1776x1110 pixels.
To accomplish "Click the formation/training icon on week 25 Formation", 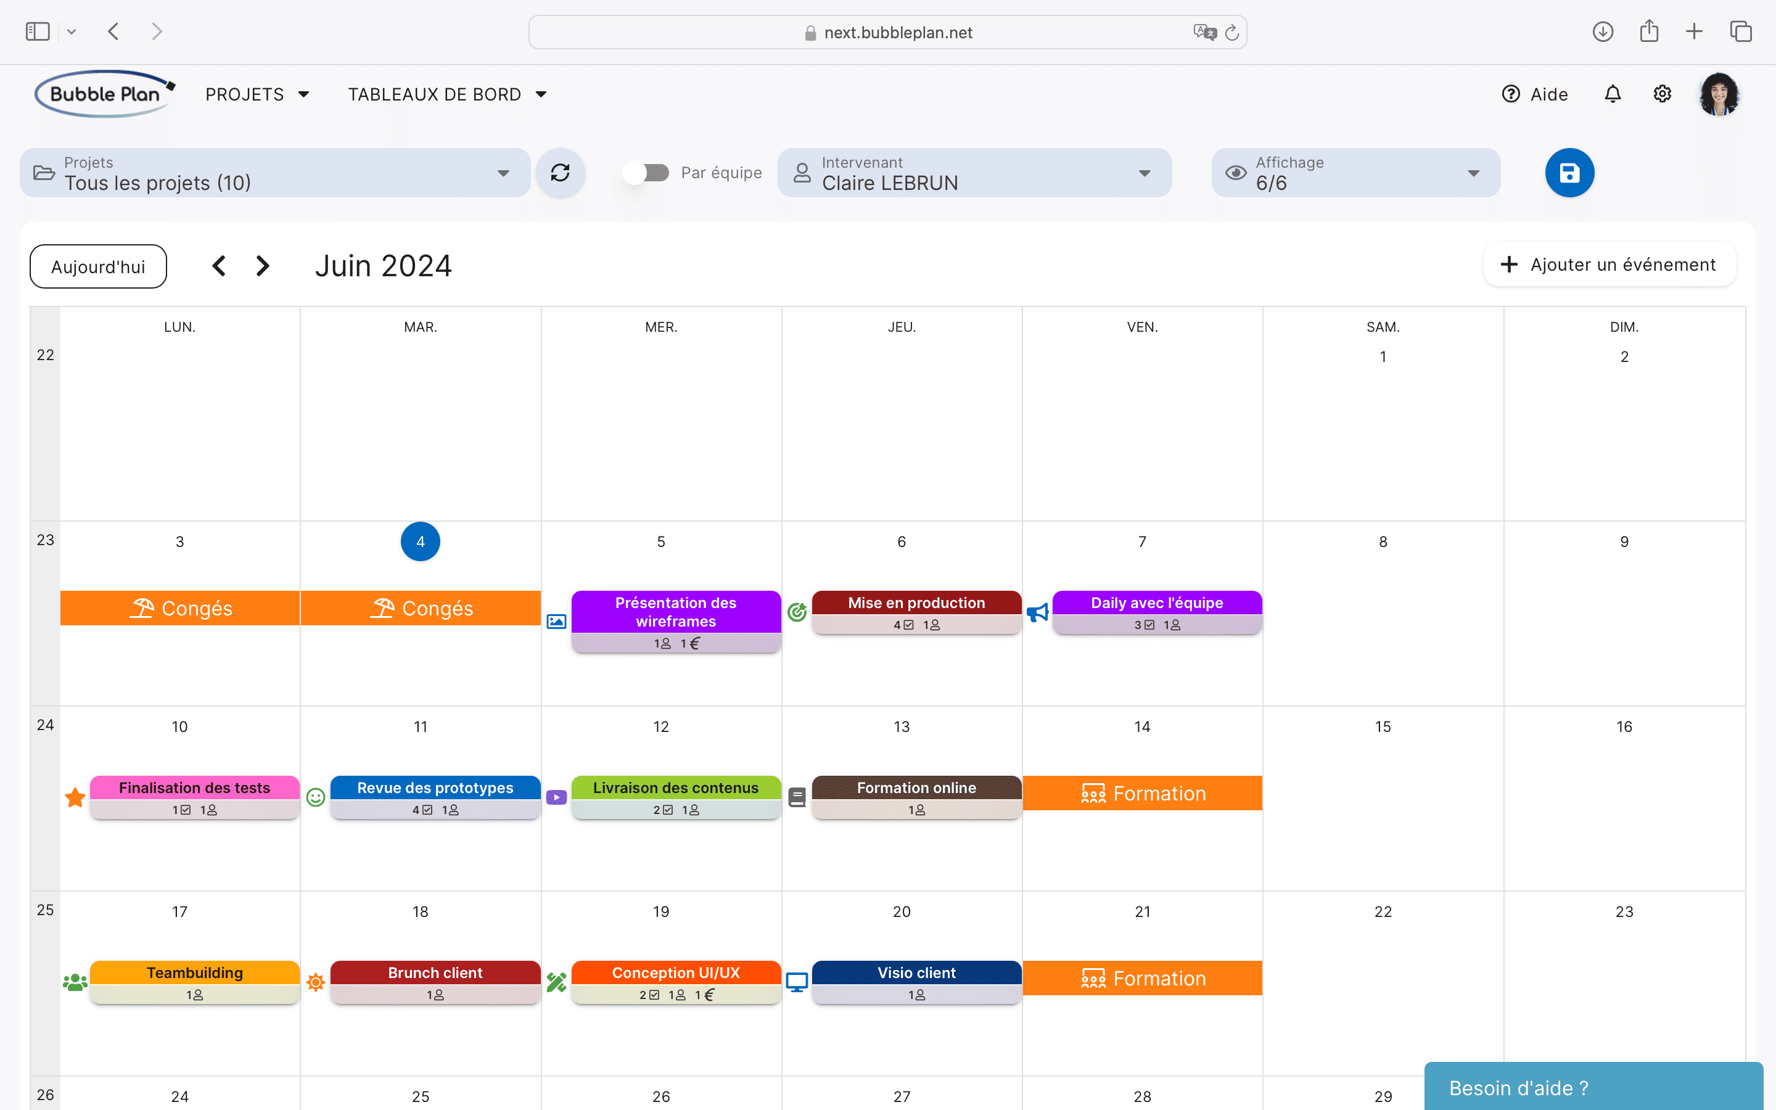I will pos(1093,978).
